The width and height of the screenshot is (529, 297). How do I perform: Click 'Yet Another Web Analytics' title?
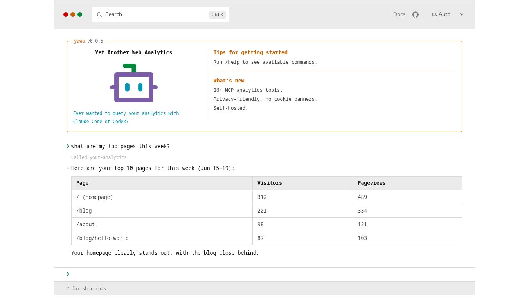[x=134, y=52]
